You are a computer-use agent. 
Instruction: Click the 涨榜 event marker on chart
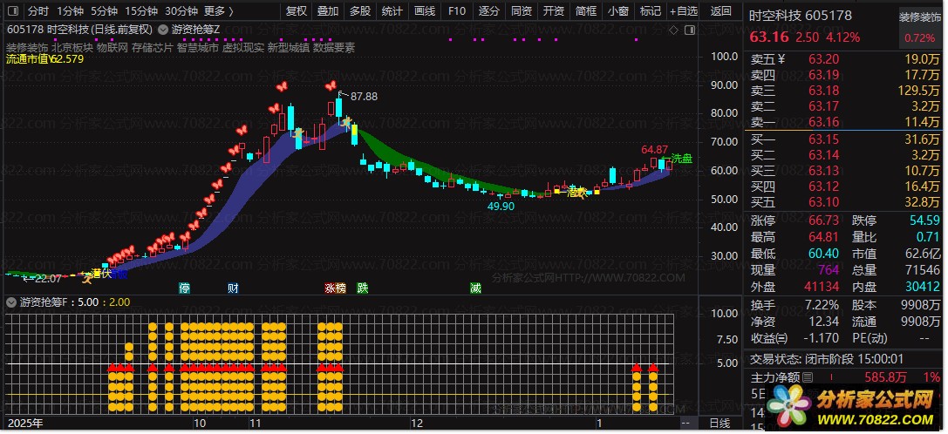(x=335, y=288)
